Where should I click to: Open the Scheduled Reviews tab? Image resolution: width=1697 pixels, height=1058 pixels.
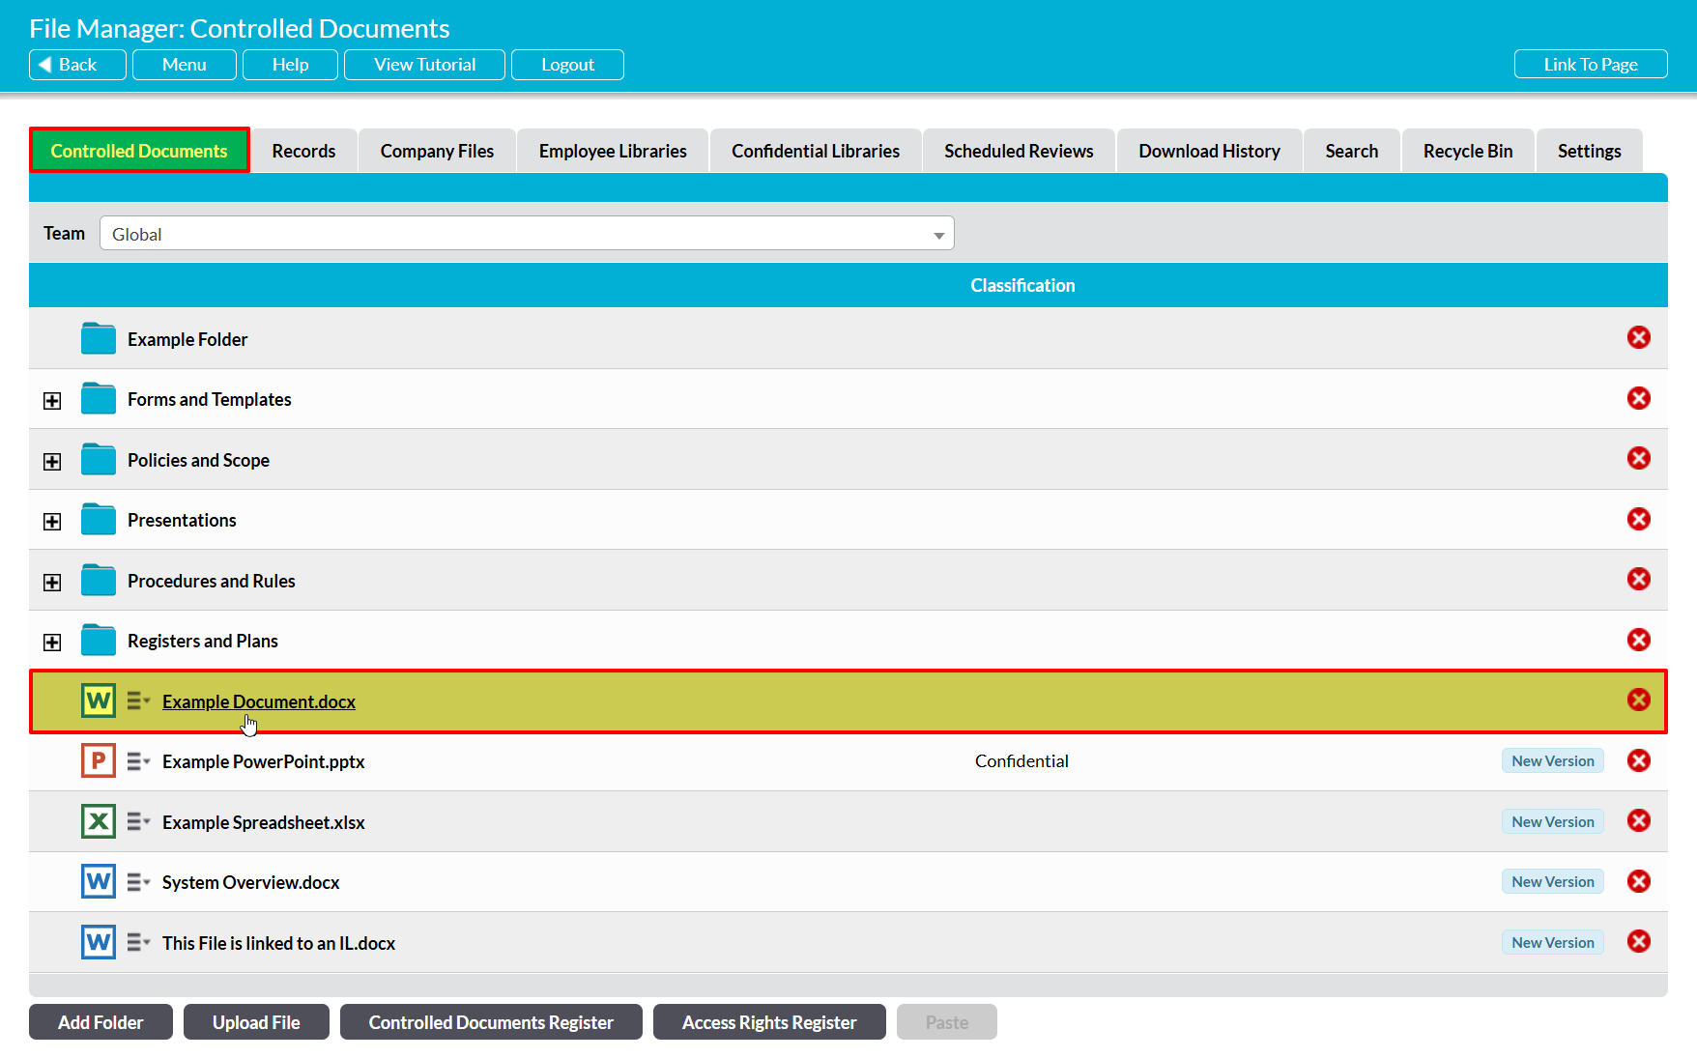1019,152
